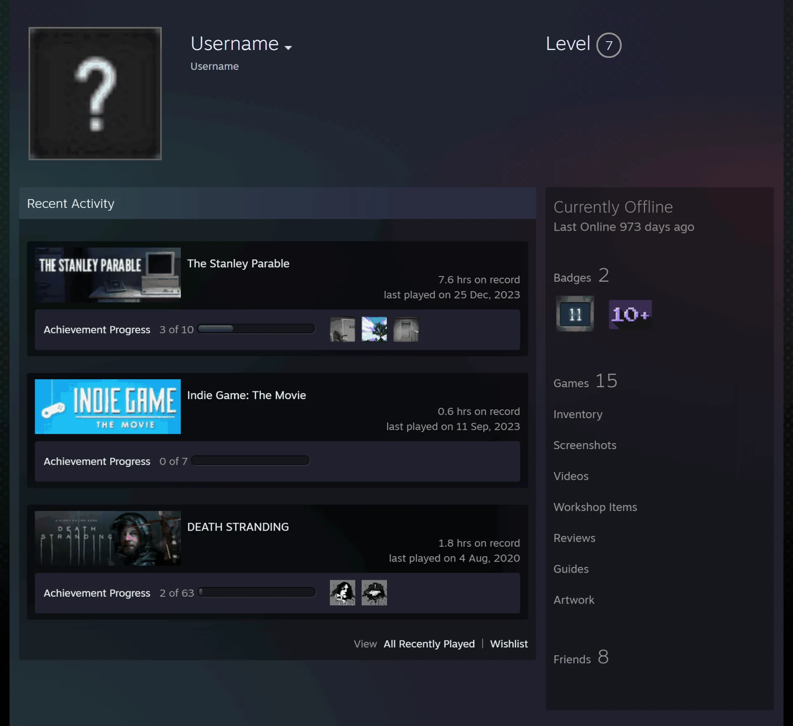The image size is (793, 726).
Task: Open Indie Game: The Movie banner image
Action: point(108,407)
